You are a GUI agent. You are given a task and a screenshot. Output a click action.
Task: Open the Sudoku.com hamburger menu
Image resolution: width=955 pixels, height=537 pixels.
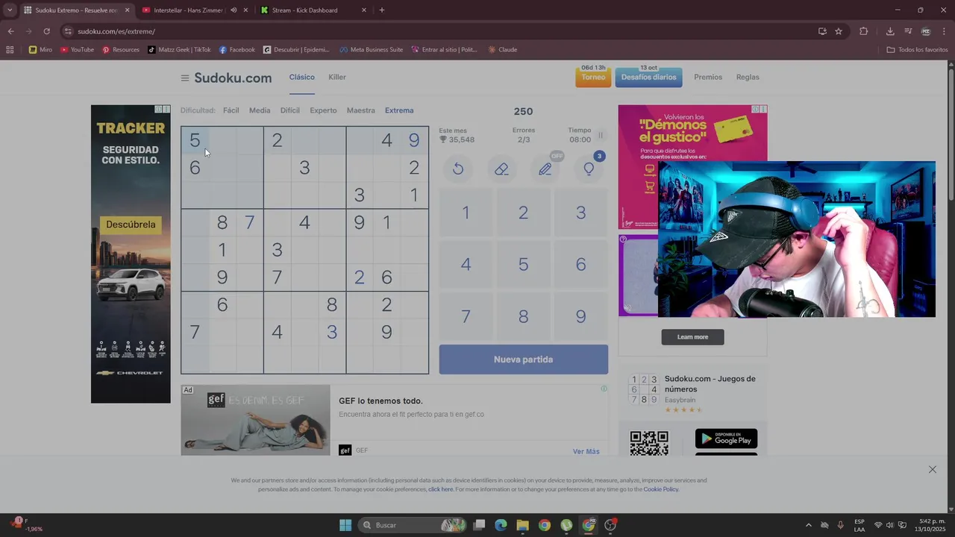point(185,78)
